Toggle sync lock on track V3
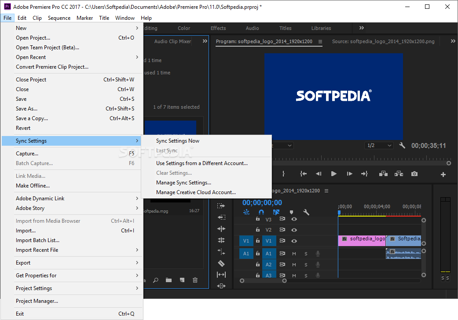 coord(282,219)
